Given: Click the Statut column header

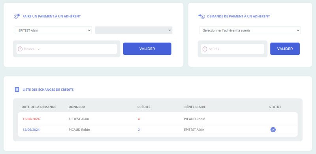Looking at the screenshot, I should click(x=275, y=107).
